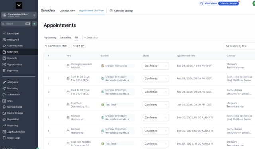Viewport: 255px width, 149px height.
Task: Open status dropdown for Strategiegespräch appointment row
Action: tap(156, 66)
